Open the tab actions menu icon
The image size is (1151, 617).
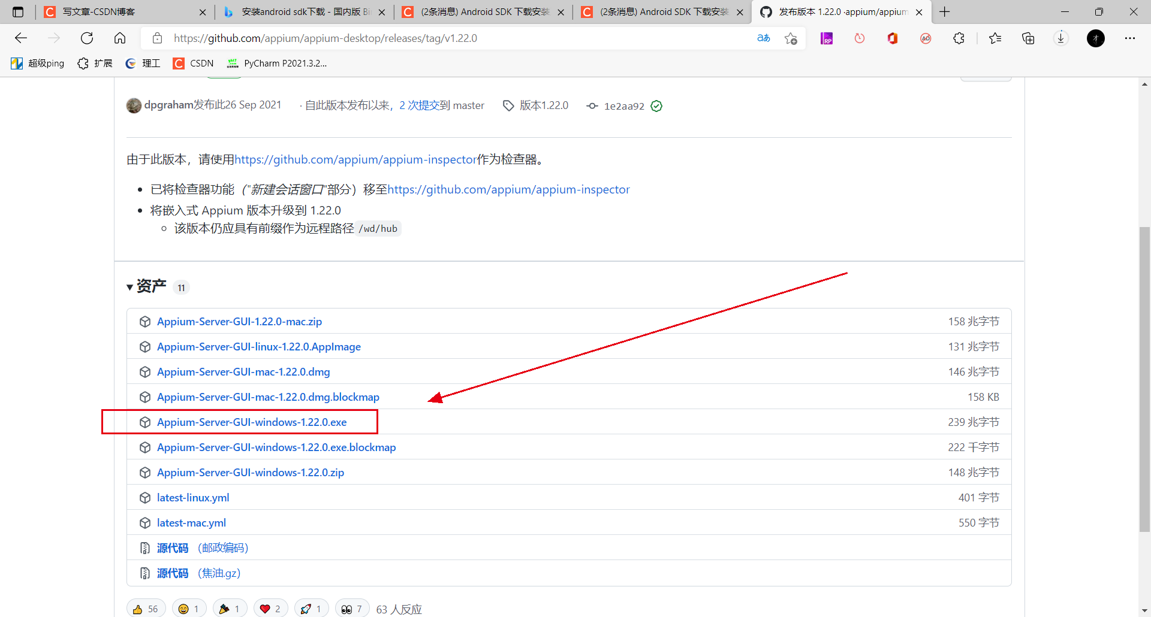click(x=18, y=12)
